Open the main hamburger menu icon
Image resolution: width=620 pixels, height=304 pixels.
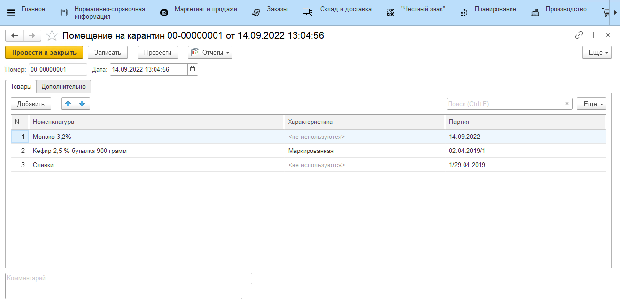click(11, 13)
